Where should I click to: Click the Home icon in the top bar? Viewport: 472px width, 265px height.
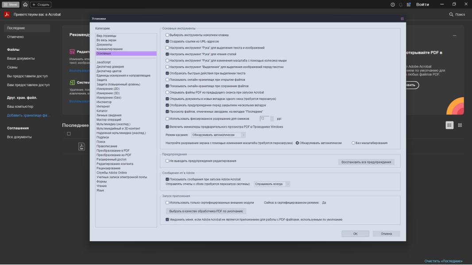point(25,4)
